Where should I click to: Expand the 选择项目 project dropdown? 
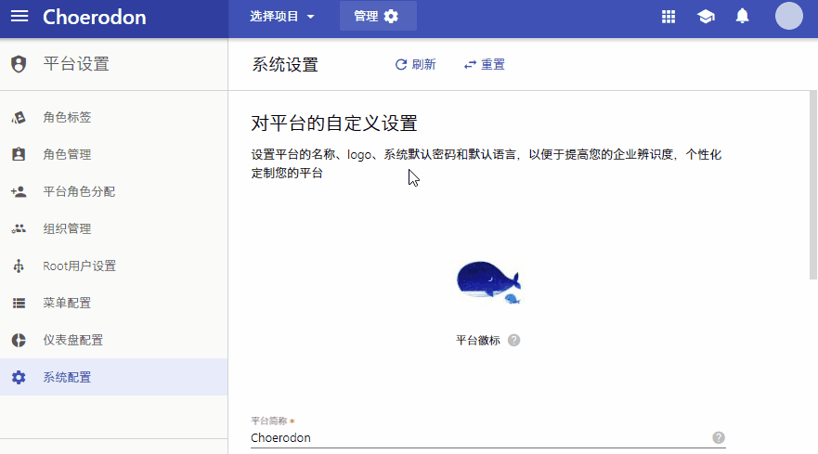281,16
